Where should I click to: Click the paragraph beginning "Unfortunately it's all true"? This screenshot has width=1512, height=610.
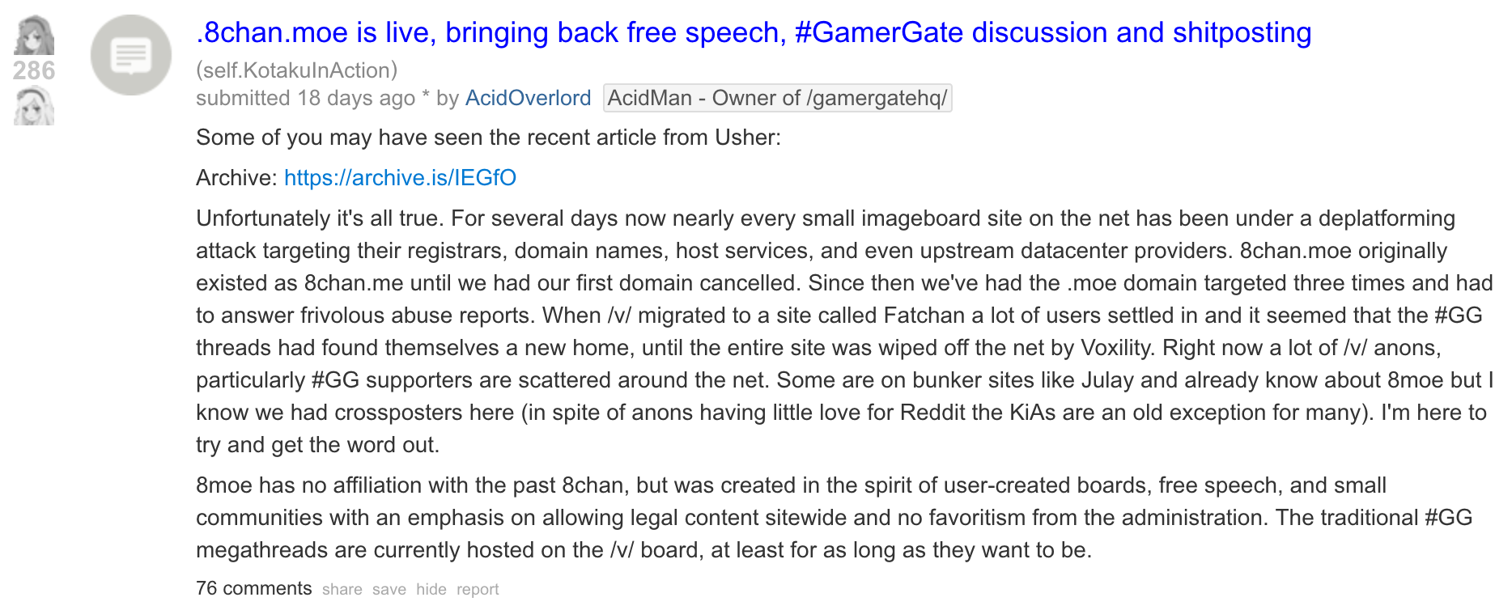click(x=844, y=332)
